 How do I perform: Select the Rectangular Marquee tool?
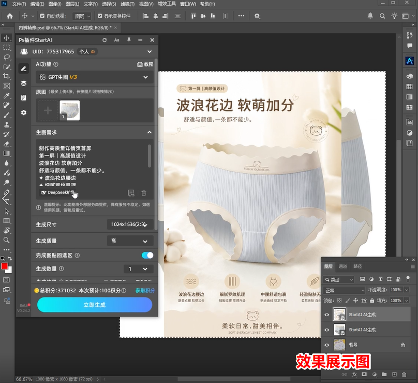(x=6, y=48)
